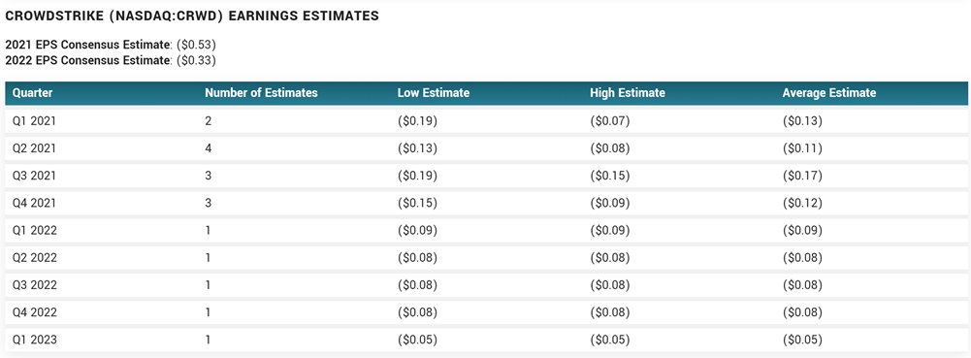Click the Number of Estimates column header
Viewport: 971px width, 358px height.
click(261, 93)
